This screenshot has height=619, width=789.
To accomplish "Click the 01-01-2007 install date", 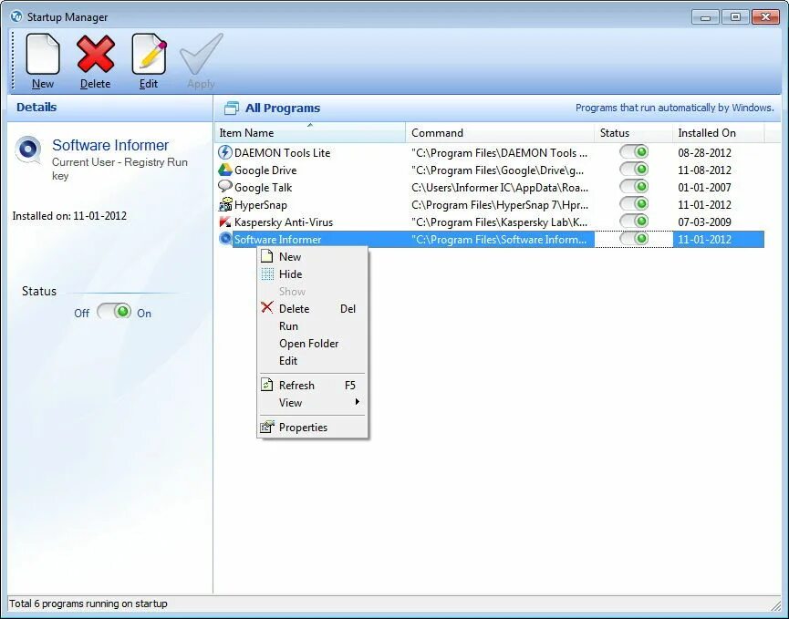I will tap(704, 188).
